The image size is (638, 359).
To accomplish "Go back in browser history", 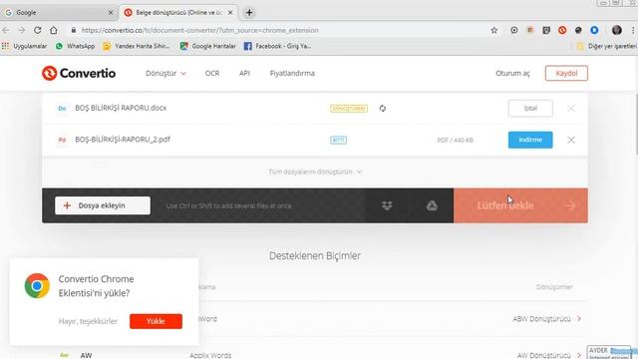I will [6, 30].
